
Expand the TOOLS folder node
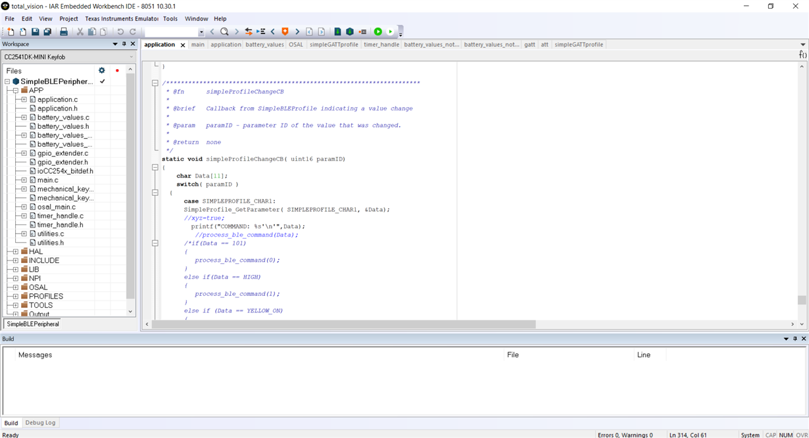coord(16,305)
